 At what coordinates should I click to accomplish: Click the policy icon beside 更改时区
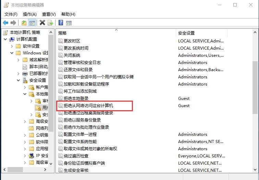click(60, 41)
